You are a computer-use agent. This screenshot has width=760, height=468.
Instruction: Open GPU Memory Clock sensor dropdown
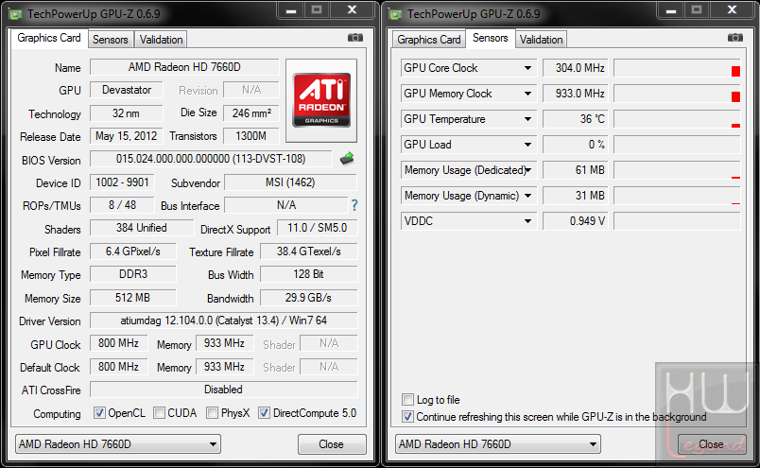pos(527,94)
